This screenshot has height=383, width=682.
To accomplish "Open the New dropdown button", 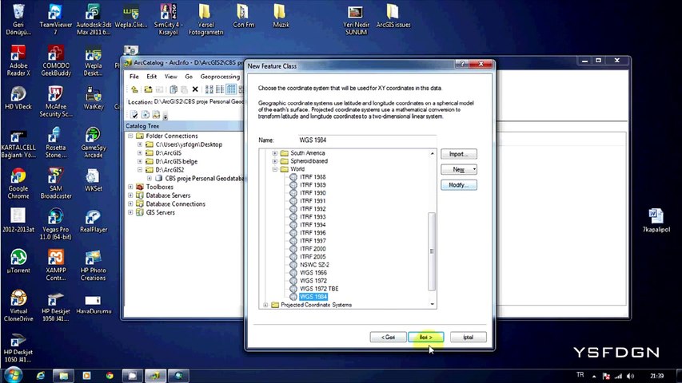I will coord(458,169).
